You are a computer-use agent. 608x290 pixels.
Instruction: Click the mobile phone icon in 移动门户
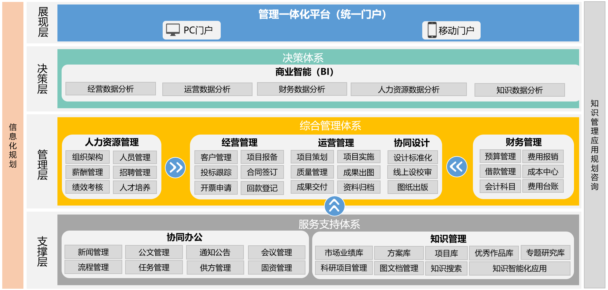tap(432, 30)
